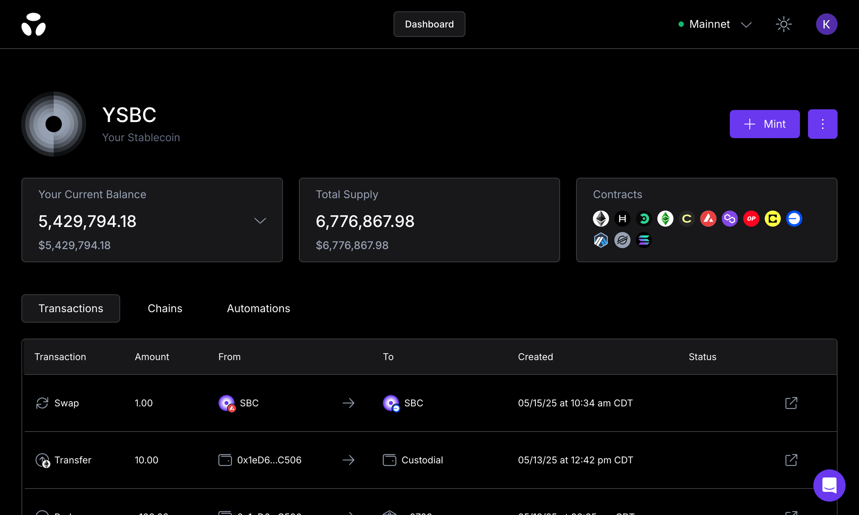
Task: Click the Hedera contract icon
Action: tap(622, 219)
